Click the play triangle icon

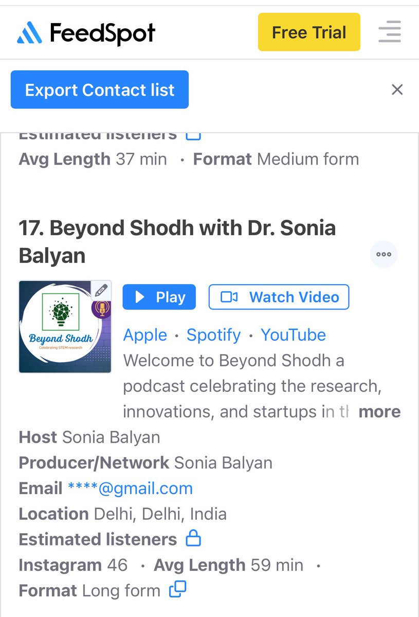139,297
